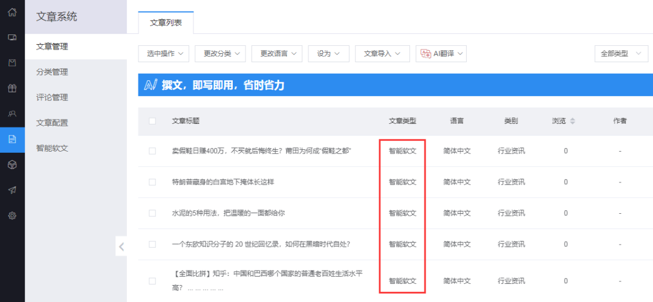Go to 智能软文 in the side menu

pos(53,148)
